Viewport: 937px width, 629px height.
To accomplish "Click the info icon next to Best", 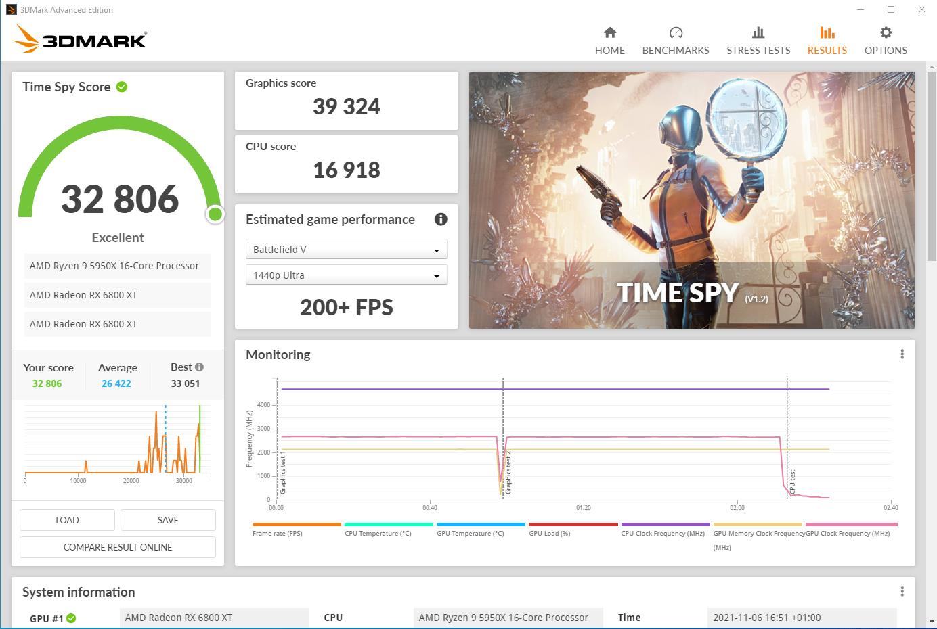I will [x=199, y=367].
